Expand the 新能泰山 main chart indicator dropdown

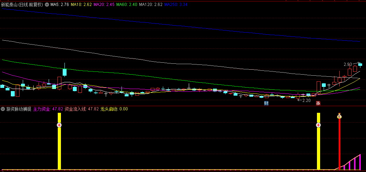pyautogui.click(x=47, y=5)
